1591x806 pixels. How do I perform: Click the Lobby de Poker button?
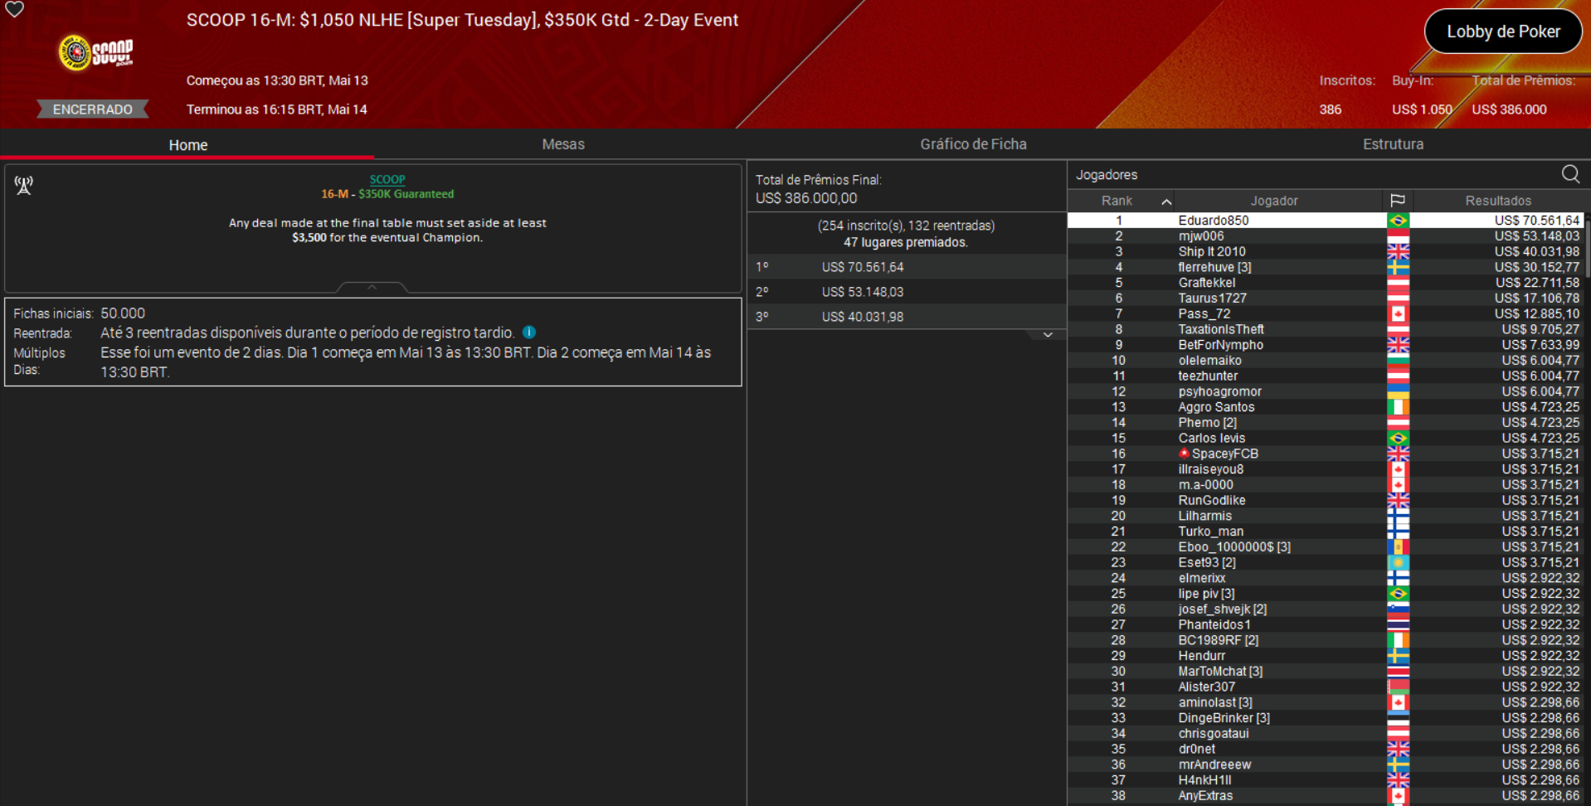point(1503,32)
